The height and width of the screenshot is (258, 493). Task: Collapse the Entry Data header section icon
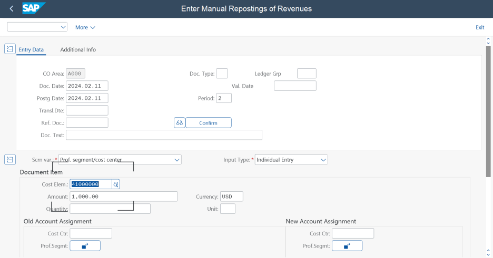click(x=10, y=49)
